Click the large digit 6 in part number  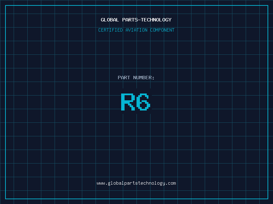coord(144,102)
